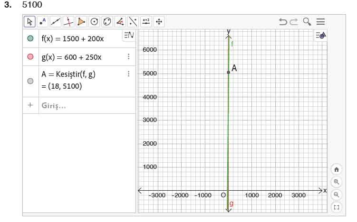The image size is (357, 222).
Task: Open the main hamburger menu
Action: click(321, 21)
